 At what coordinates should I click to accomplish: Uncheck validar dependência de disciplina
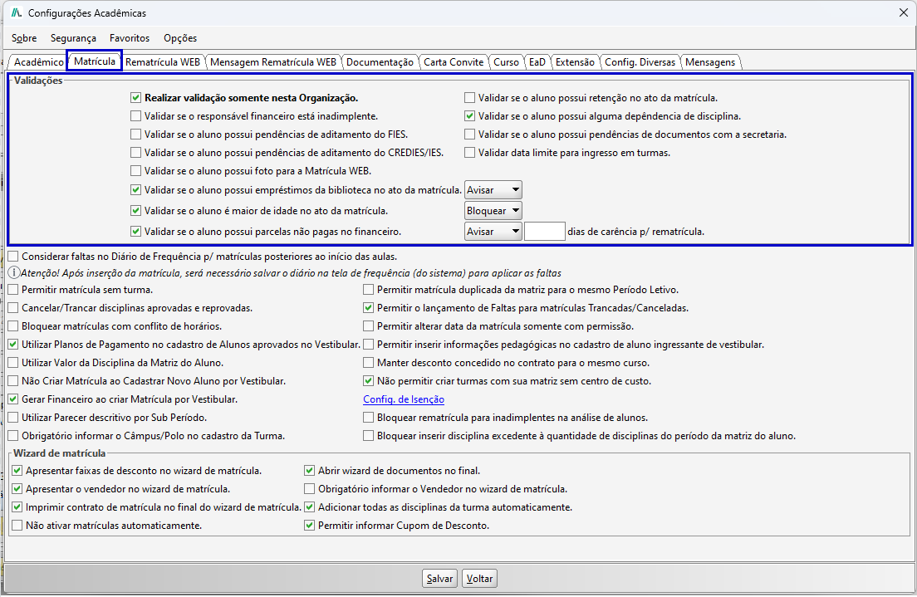[x=469, y=115]
